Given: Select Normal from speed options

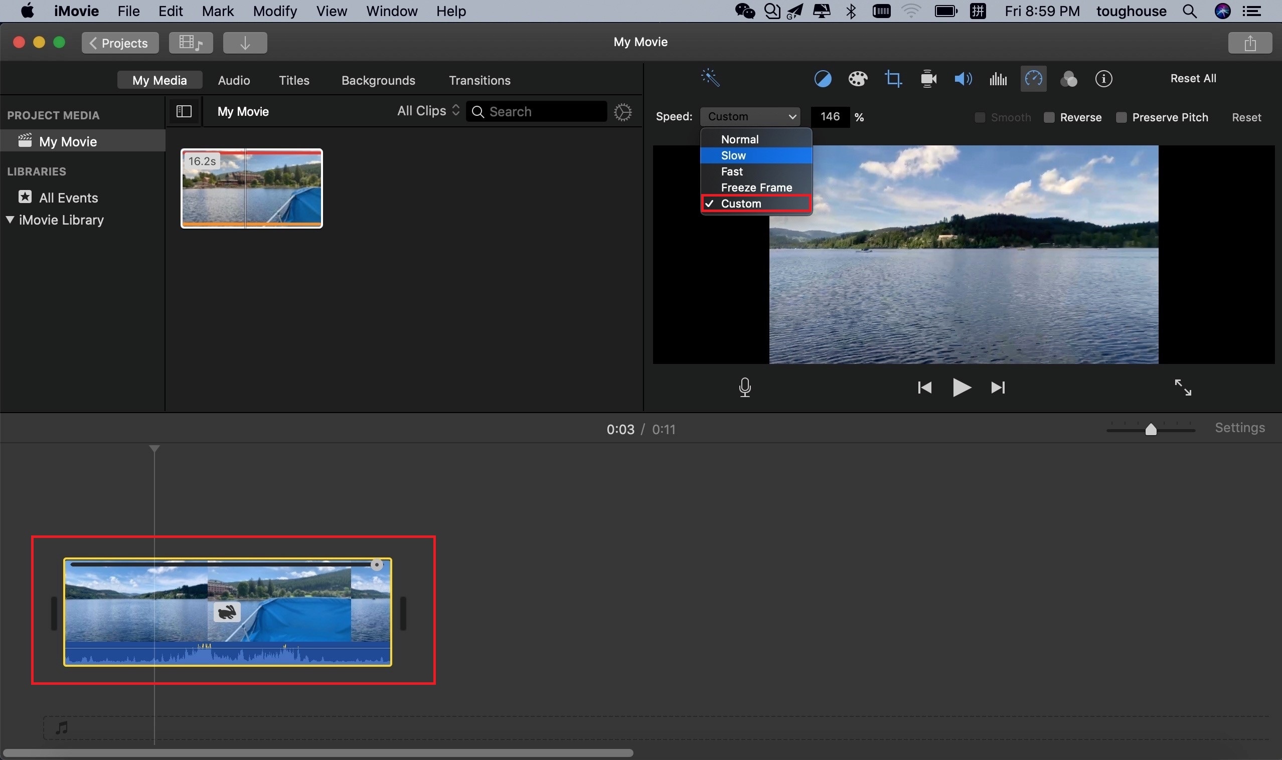Looking at the screenshot, I should coord(739,138).
